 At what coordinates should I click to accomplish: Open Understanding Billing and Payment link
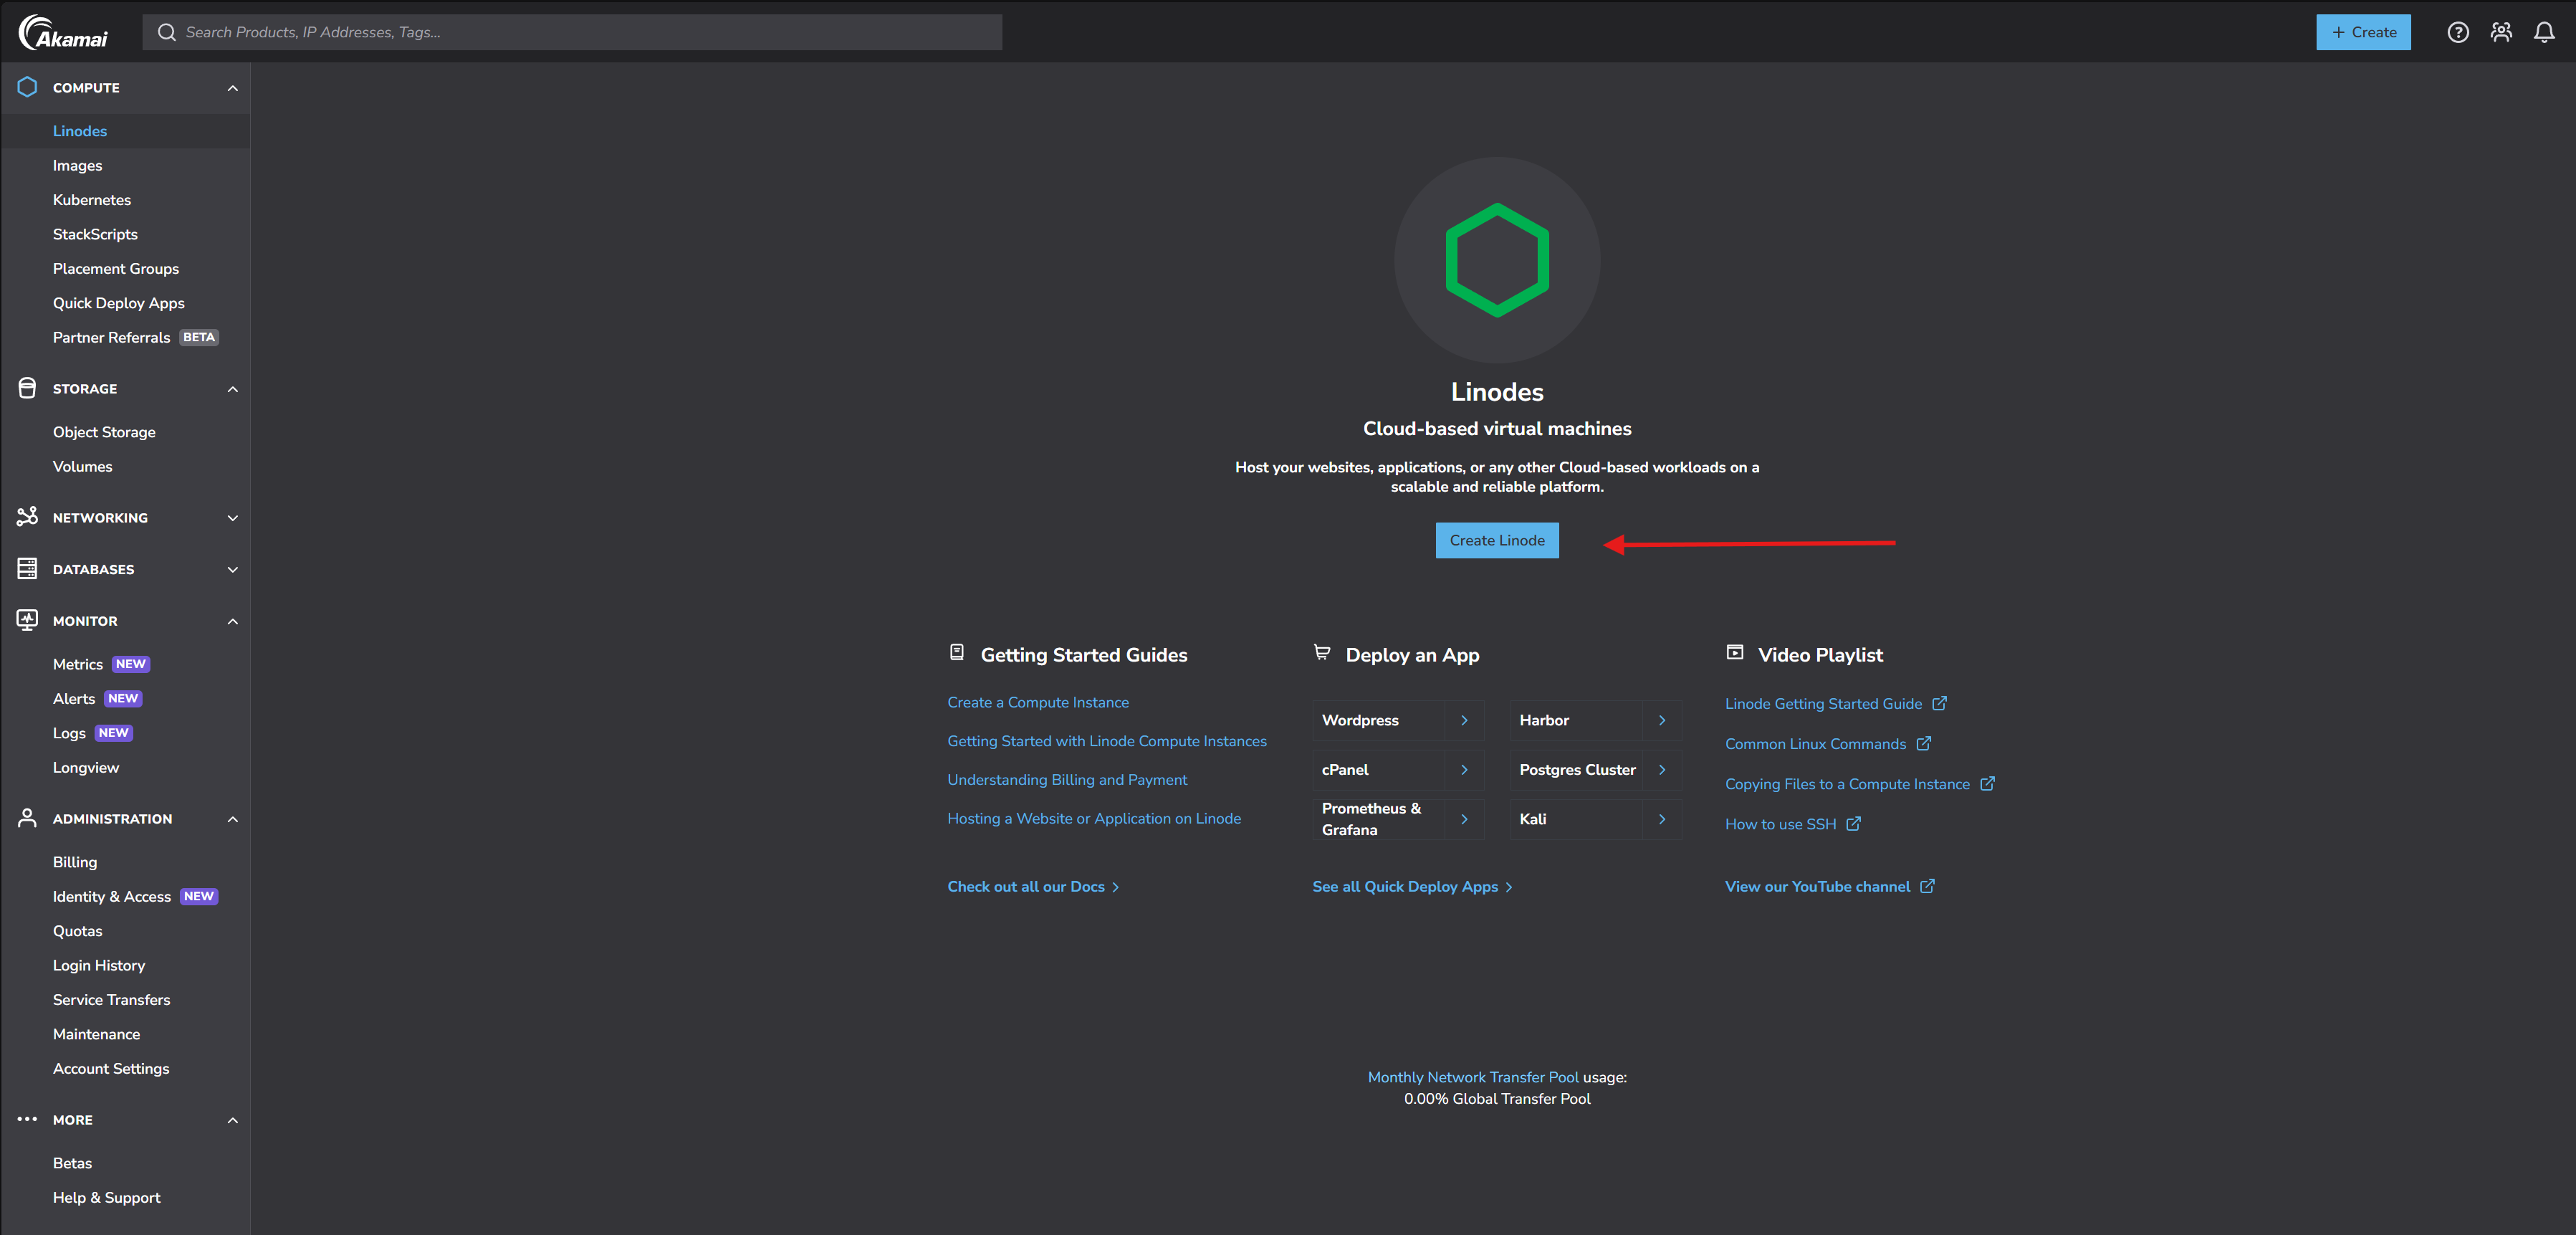[x=1067, y=779]
